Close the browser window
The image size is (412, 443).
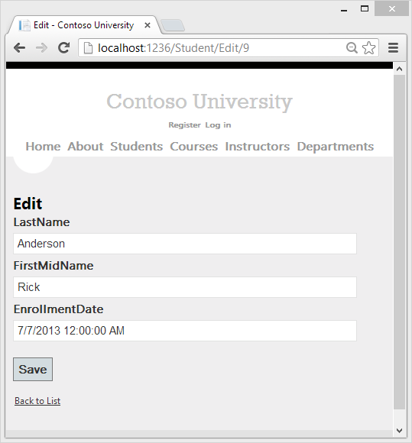pyautogui.click(x=391, y=9)
